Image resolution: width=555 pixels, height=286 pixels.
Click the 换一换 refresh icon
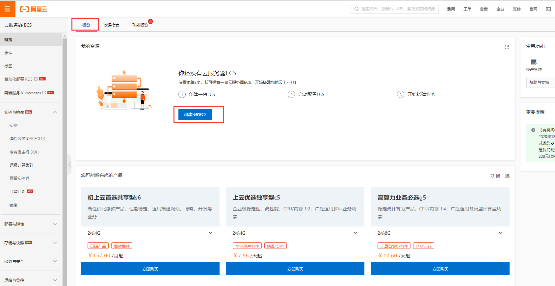point(492,176)
